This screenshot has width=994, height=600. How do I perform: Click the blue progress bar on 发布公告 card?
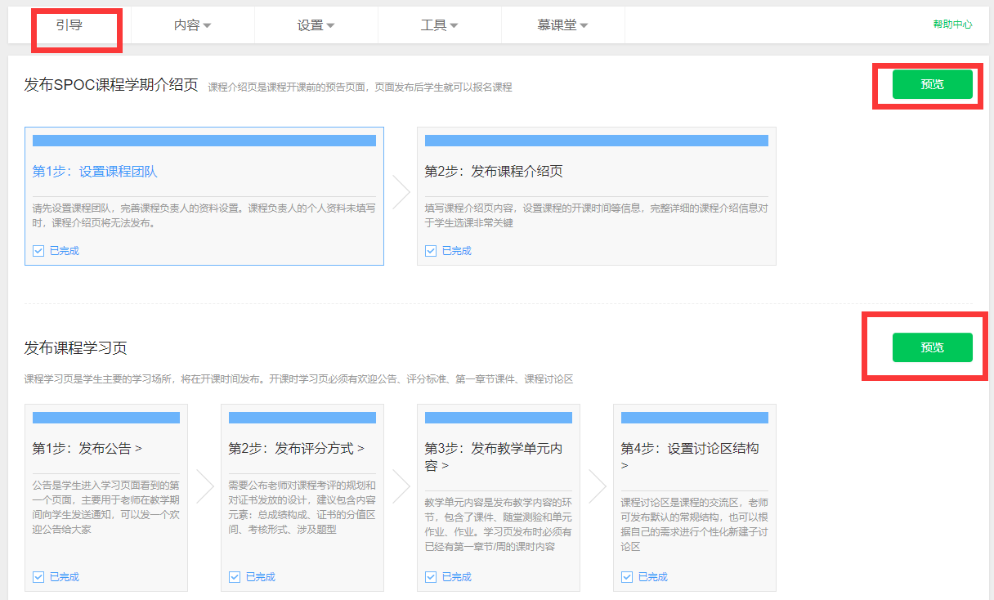tap(106, 418)
